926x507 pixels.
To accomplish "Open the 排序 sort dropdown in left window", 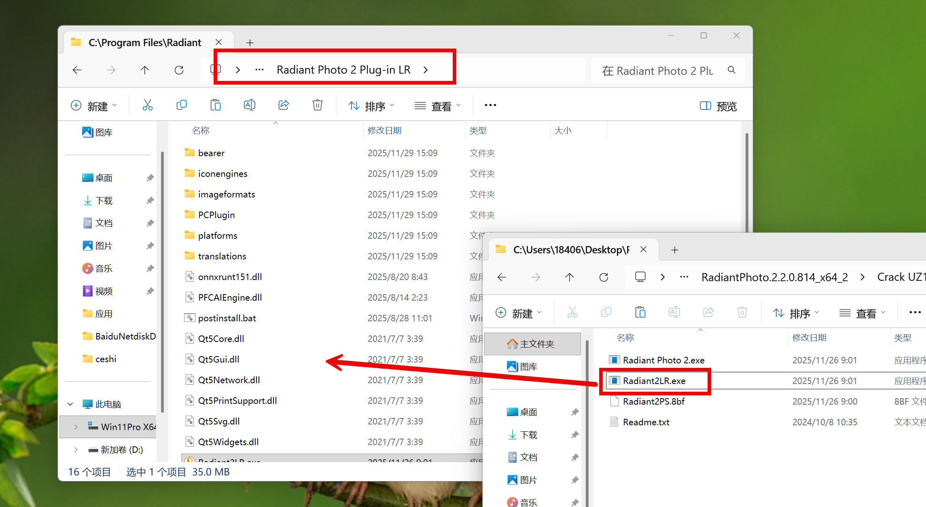I will pyautogui.click(x=371, y=106).
